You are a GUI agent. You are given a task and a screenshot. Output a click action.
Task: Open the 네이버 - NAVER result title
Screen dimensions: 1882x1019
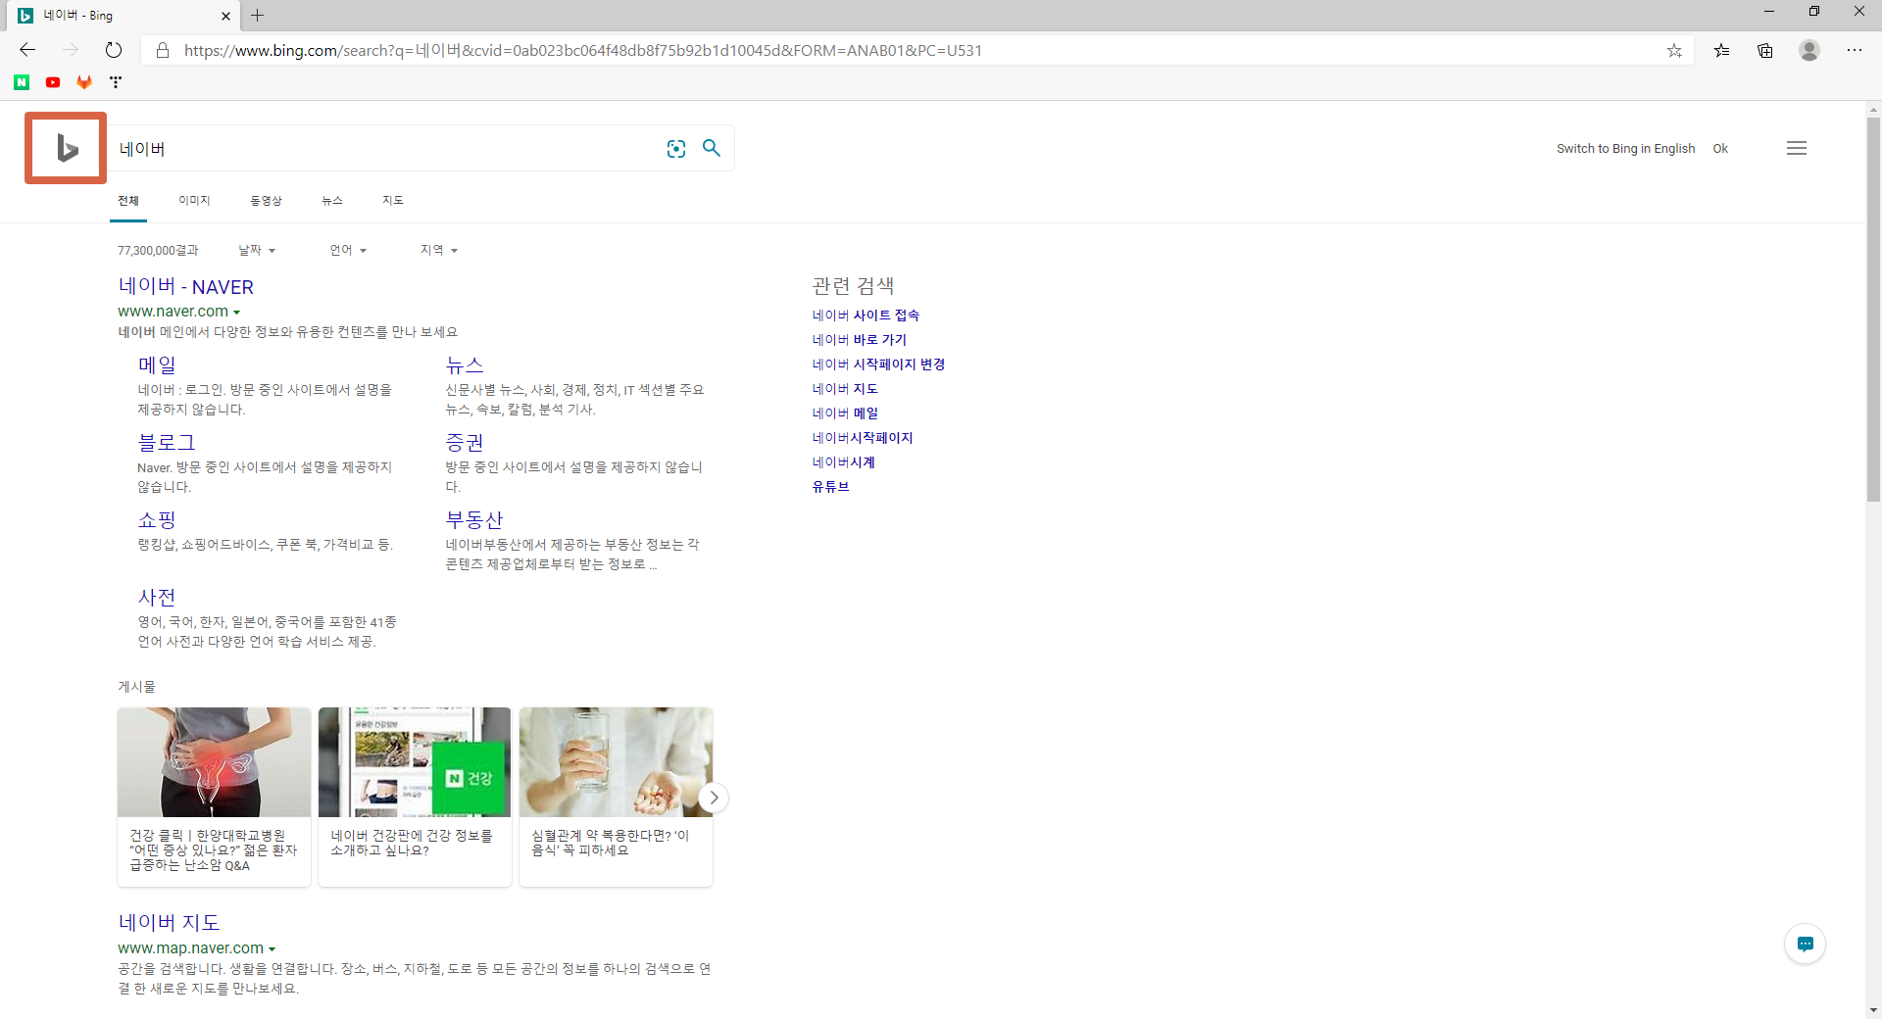[186, 287]
